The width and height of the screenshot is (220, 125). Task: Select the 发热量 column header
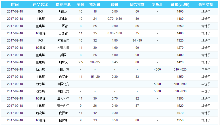click(157, 5)
